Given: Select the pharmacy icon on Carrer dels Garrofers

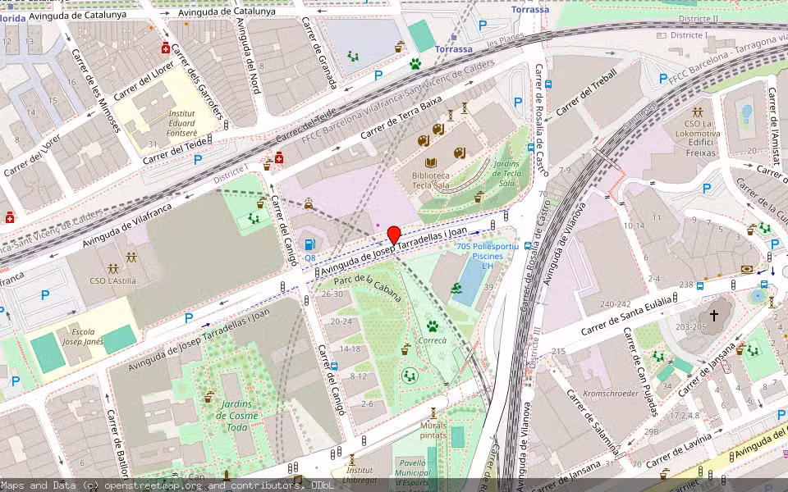Looking at the screenshot, I should (165, 48).
